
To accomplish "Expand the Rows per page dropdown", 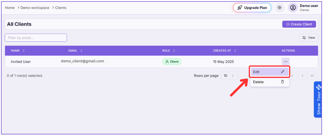I will pos(229,76).
